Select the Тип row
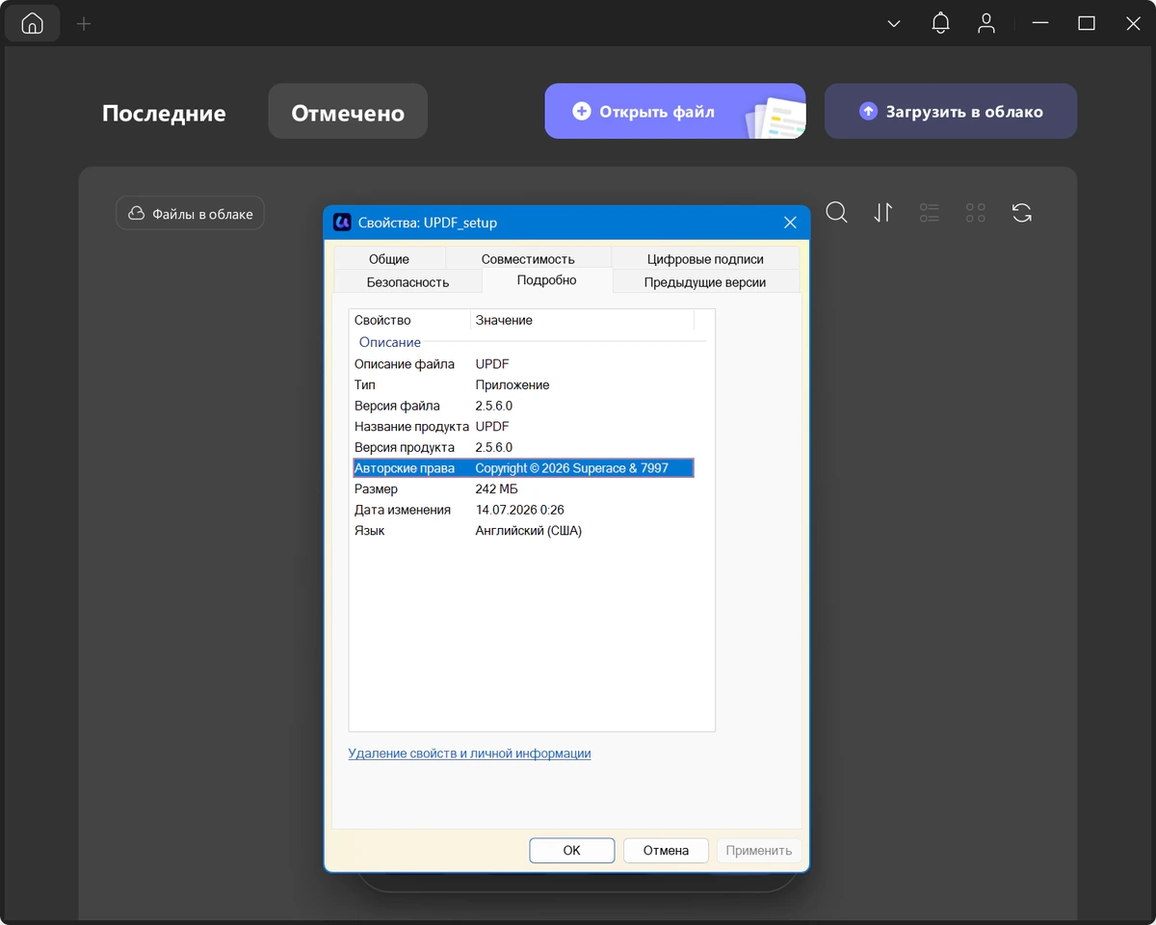 523,384
